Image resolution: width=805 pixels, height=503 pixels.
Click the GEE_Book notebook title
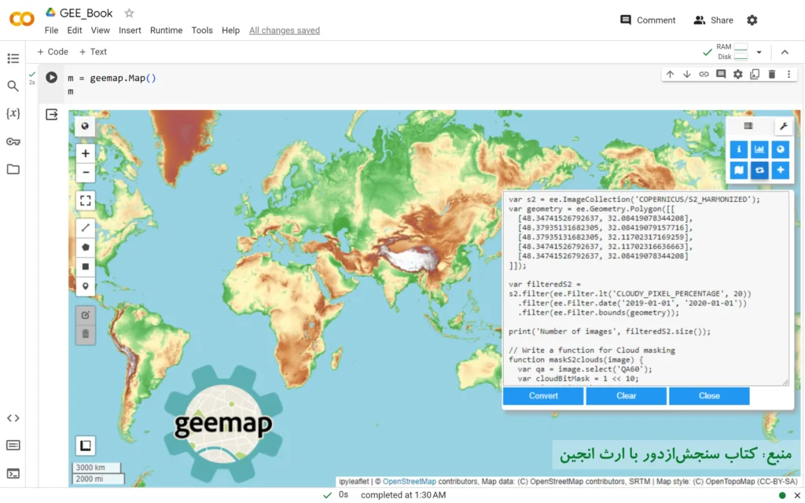[86, 13]
